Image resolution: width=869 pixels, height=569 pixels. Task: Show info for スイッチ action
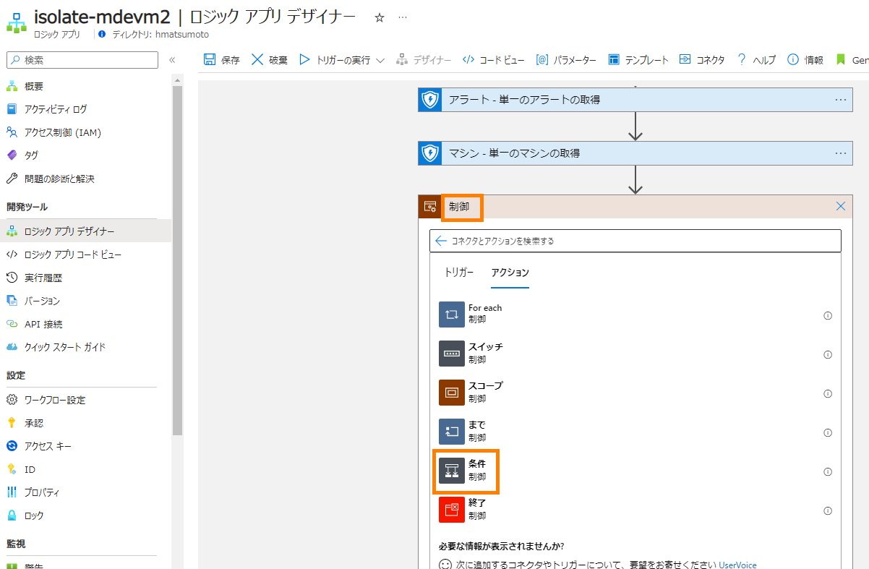pyautogui.click(x=828, y=355)
